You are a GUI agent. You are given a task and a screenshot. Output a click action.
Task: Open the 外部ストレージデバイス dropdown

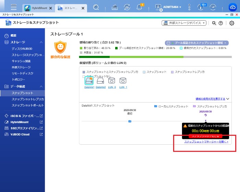184,23
